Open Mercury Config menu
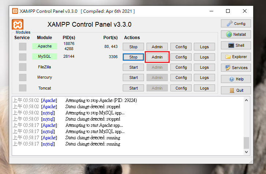The height and width of the screenshot is (174, 266). 181,77
